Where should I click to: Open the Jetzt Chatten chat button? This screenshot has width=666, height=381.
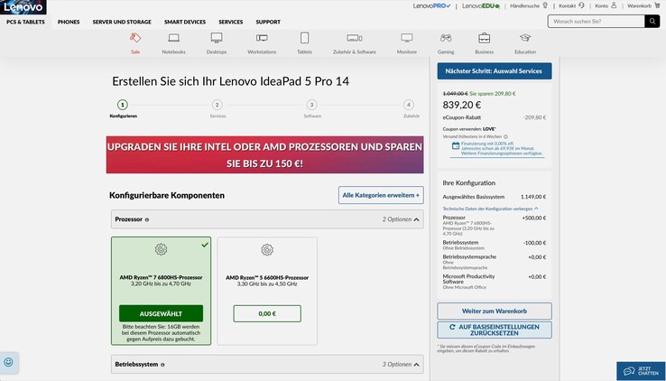point(641,371)
